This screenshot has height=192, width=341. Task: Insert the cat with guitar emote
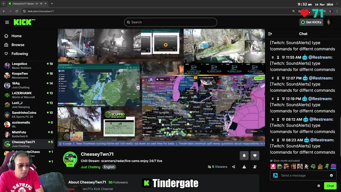point(307,167)
